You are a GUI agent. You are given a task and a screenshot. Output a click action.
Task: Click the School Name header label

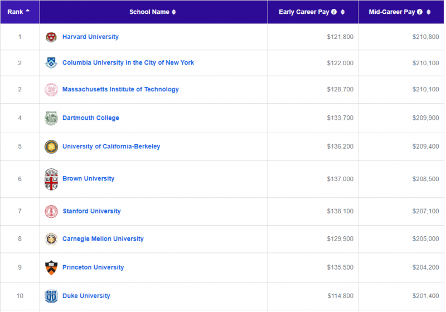149,12
